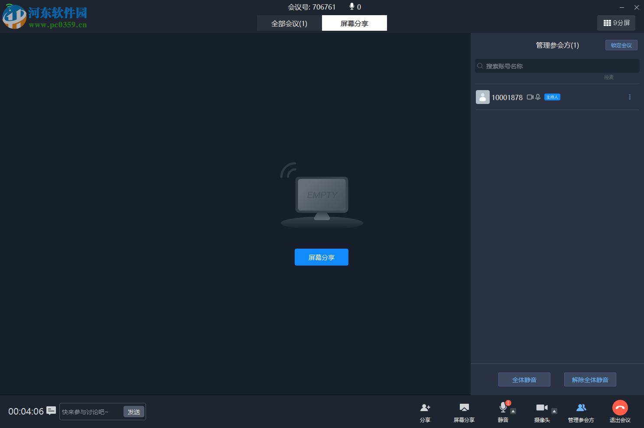Click the 00:04:06 meeting timer
The image size is (644, 428).
point(26,412)
